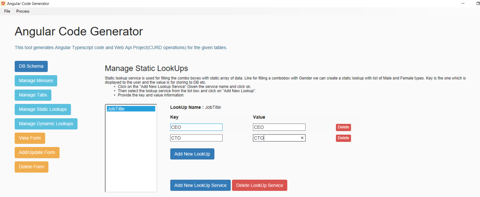Click the CEO value input field

pos(279,127)
